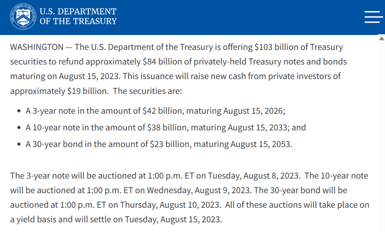Open the hamburger navigation menu
385x232 pixels.
[374, 17]
